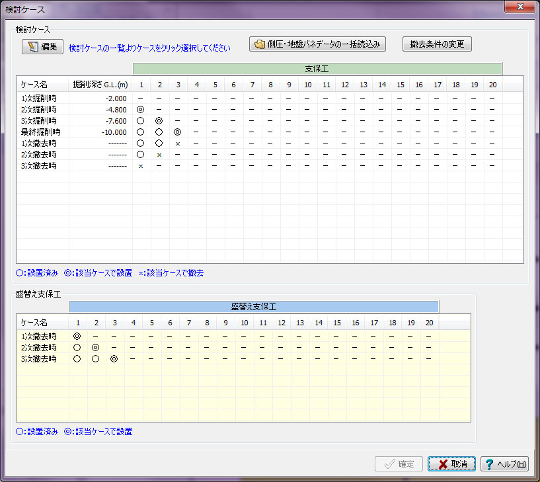Click column 10 header in 支保工 table

pyautogui.click(x=308, y=85)
